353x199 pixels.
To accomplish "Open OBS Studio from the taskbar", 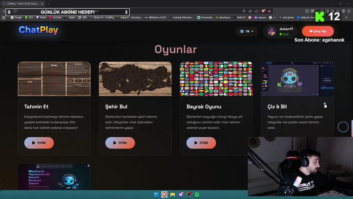I will [189, 195].
